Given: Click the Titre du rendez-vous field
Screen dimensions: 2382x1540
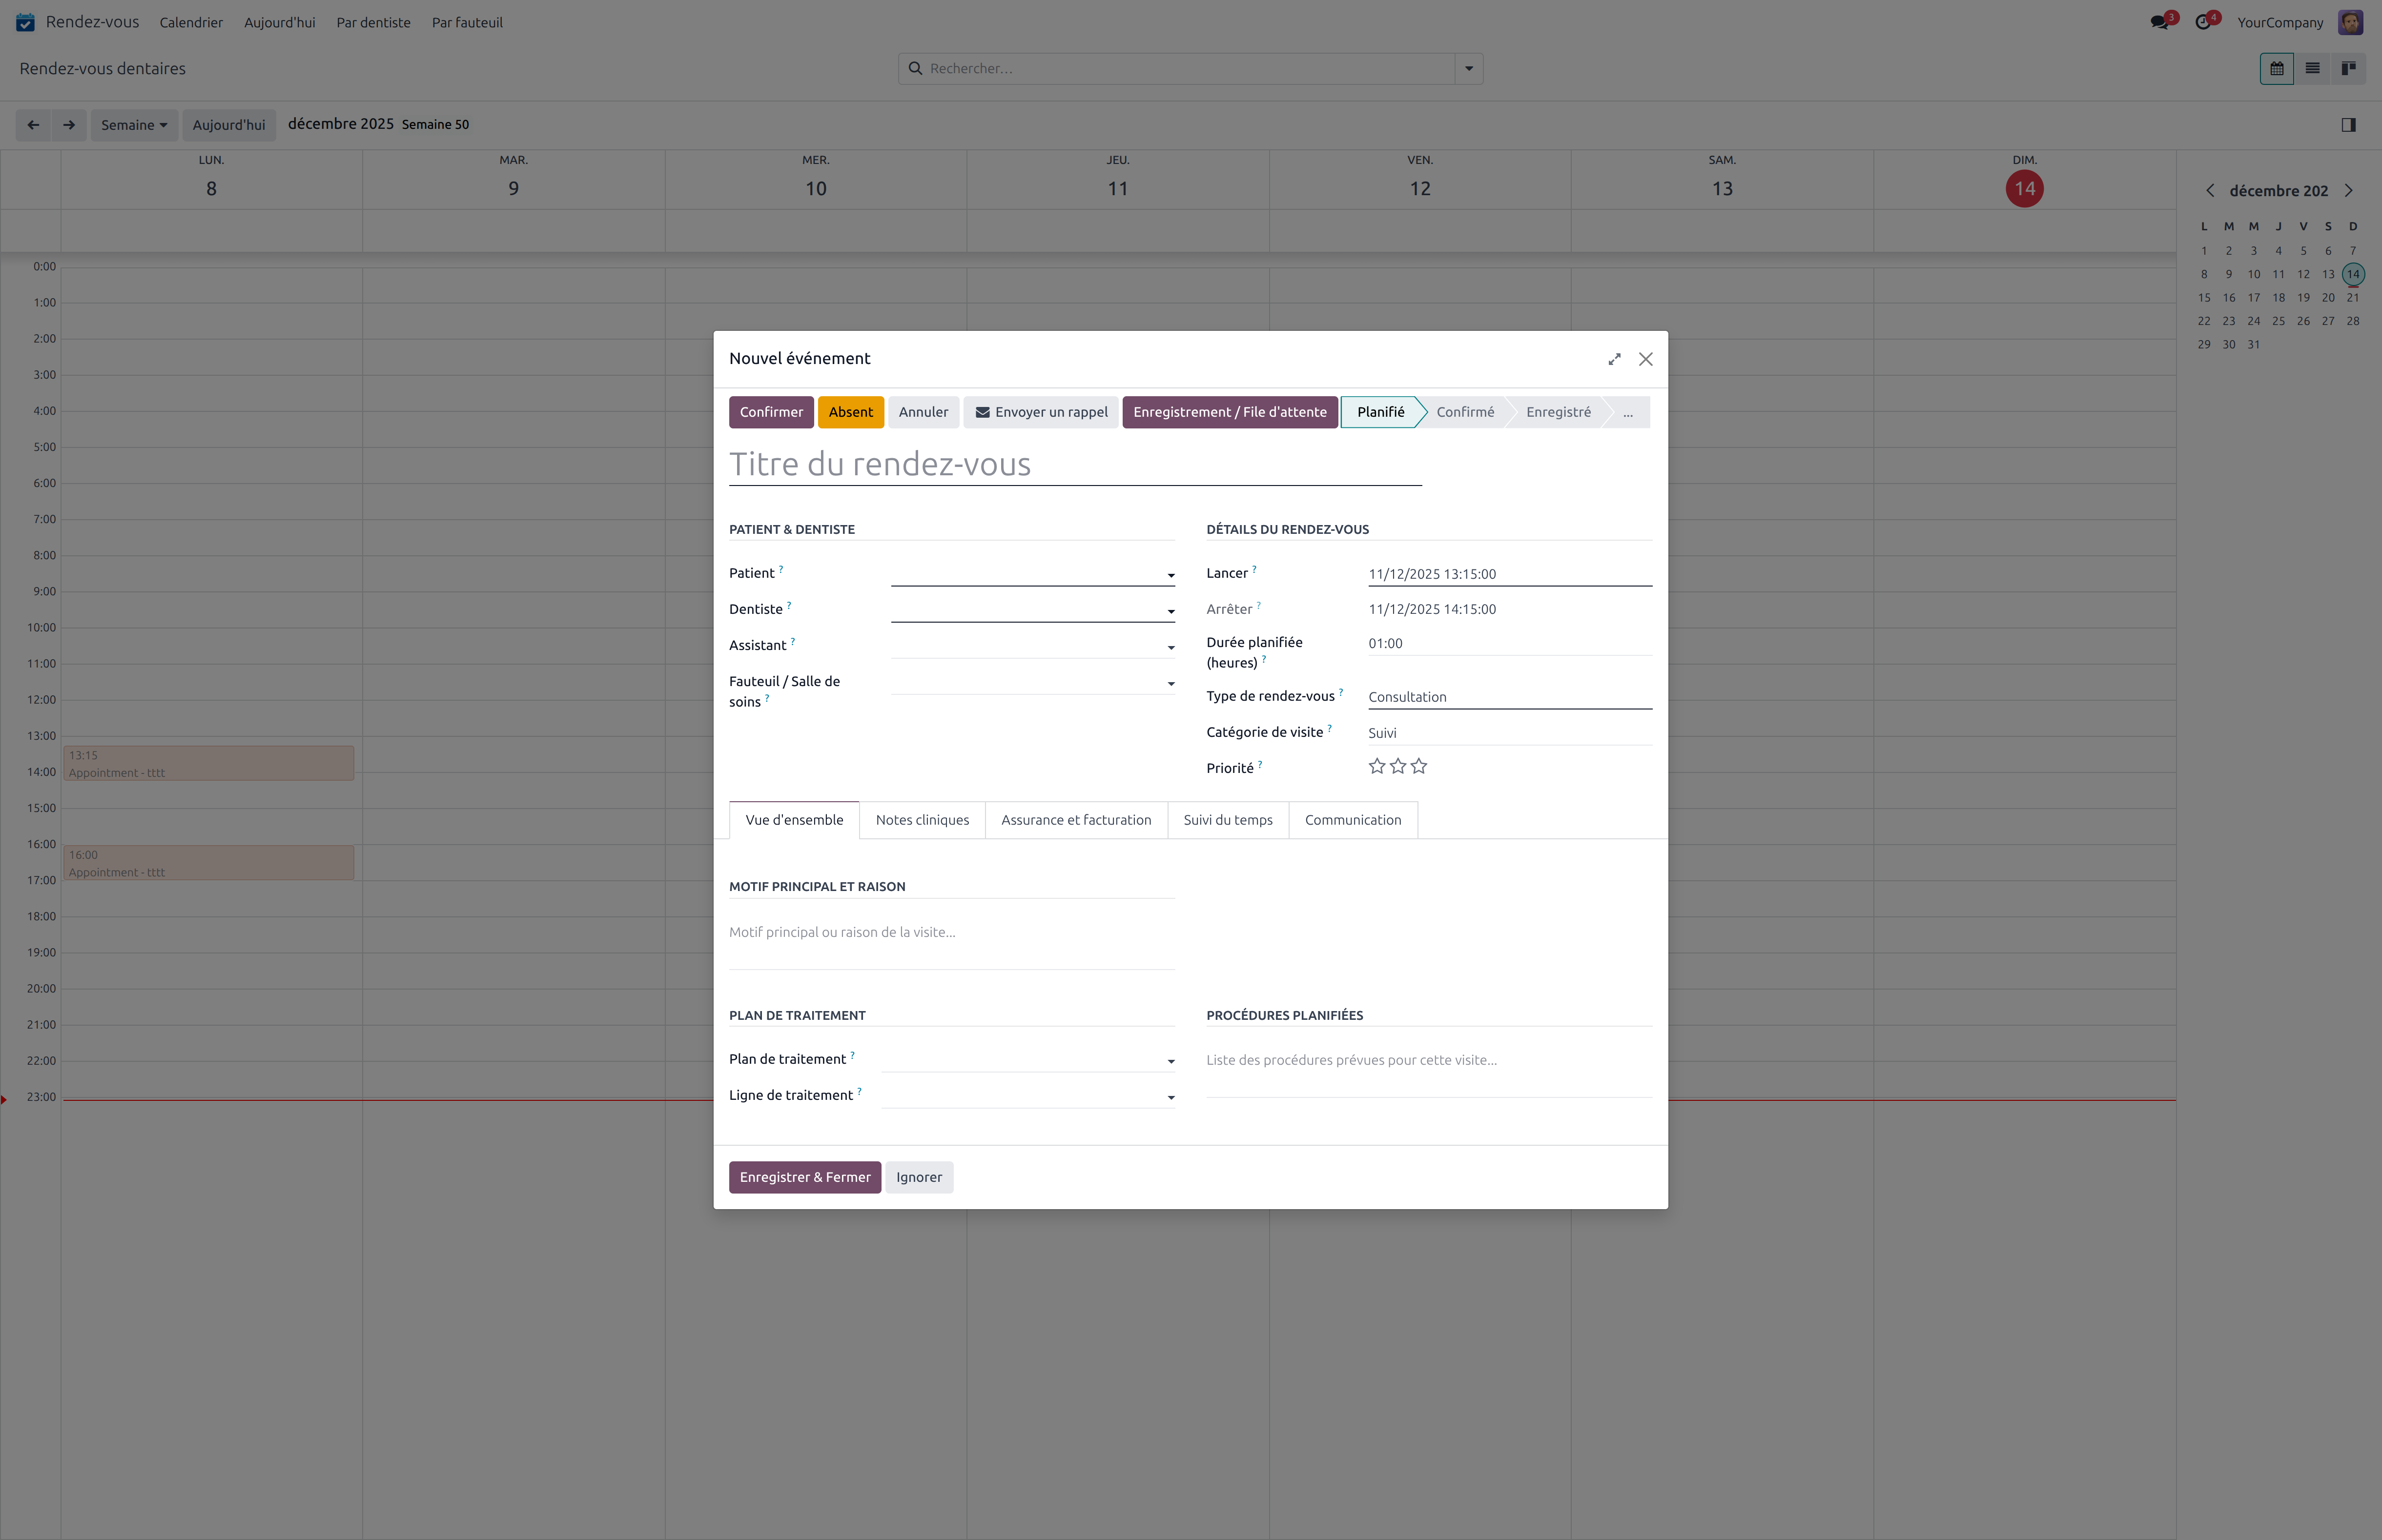Looking at the screenshot, I should 1074,465.
